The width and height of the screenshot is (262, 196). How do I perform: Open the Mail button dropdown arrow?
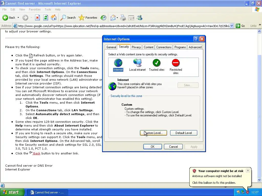(117, 18)
